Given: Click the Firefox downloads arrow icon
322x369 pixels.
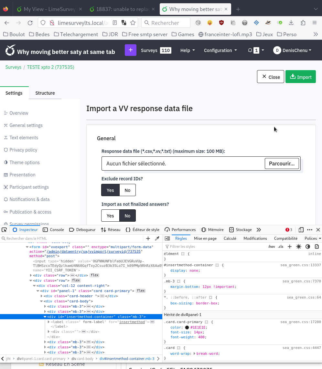Looking at the screenshot, I should [x=291, y=23].
